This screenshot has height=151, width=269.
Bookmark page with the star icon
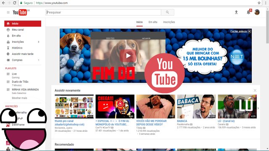click(259, 3)
